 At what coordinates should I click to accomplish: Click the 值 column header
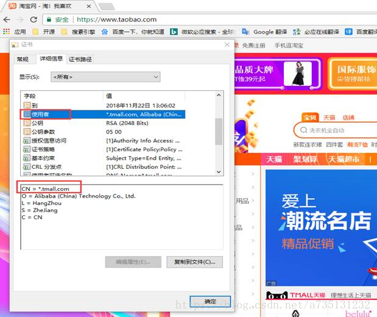point(144,96)
